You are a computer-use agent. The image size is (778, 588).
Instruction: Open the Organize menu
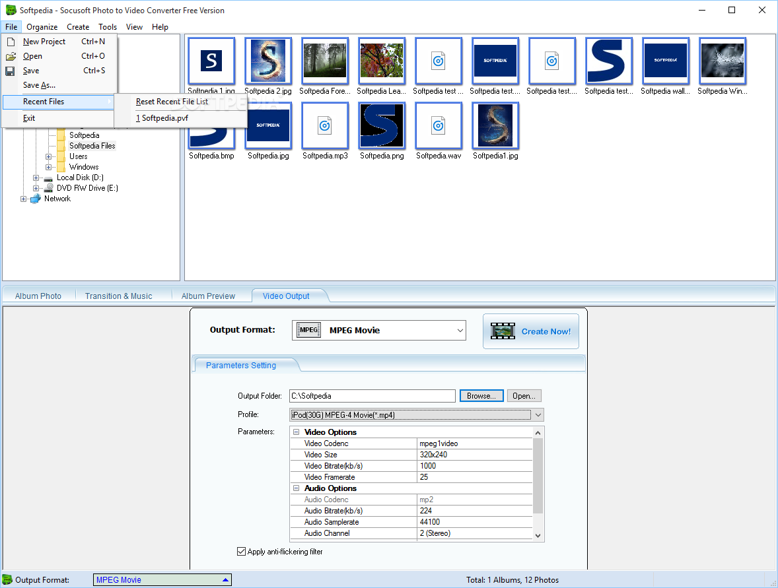pyautogui.click(x=42, y=27)
